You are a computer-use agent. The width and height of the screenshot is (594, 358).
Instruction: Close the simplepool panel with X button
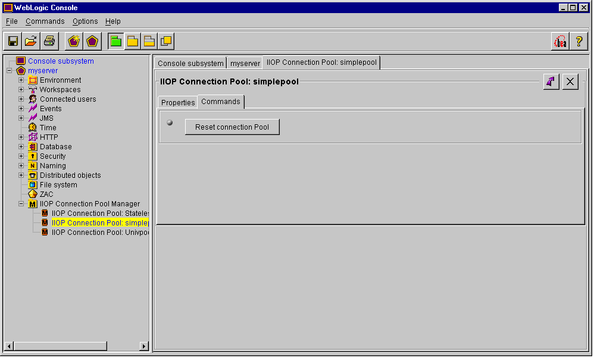[570, 81]
